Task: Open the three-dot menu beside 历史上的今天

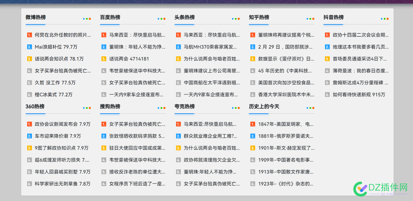Action: (x=310, y=108)
